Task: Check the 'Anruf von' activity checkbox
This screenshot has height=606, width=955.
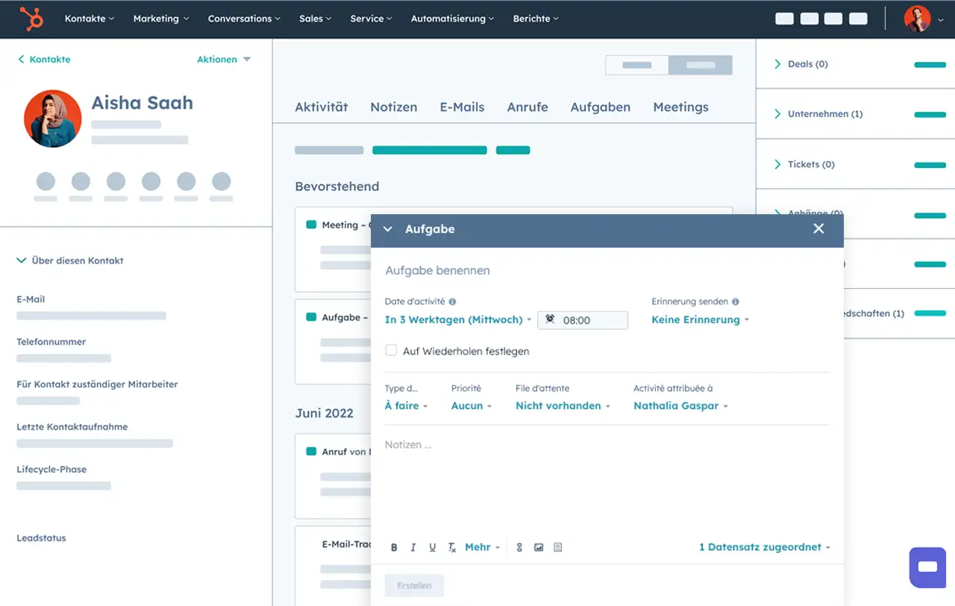Action: (x=311, y=452)
